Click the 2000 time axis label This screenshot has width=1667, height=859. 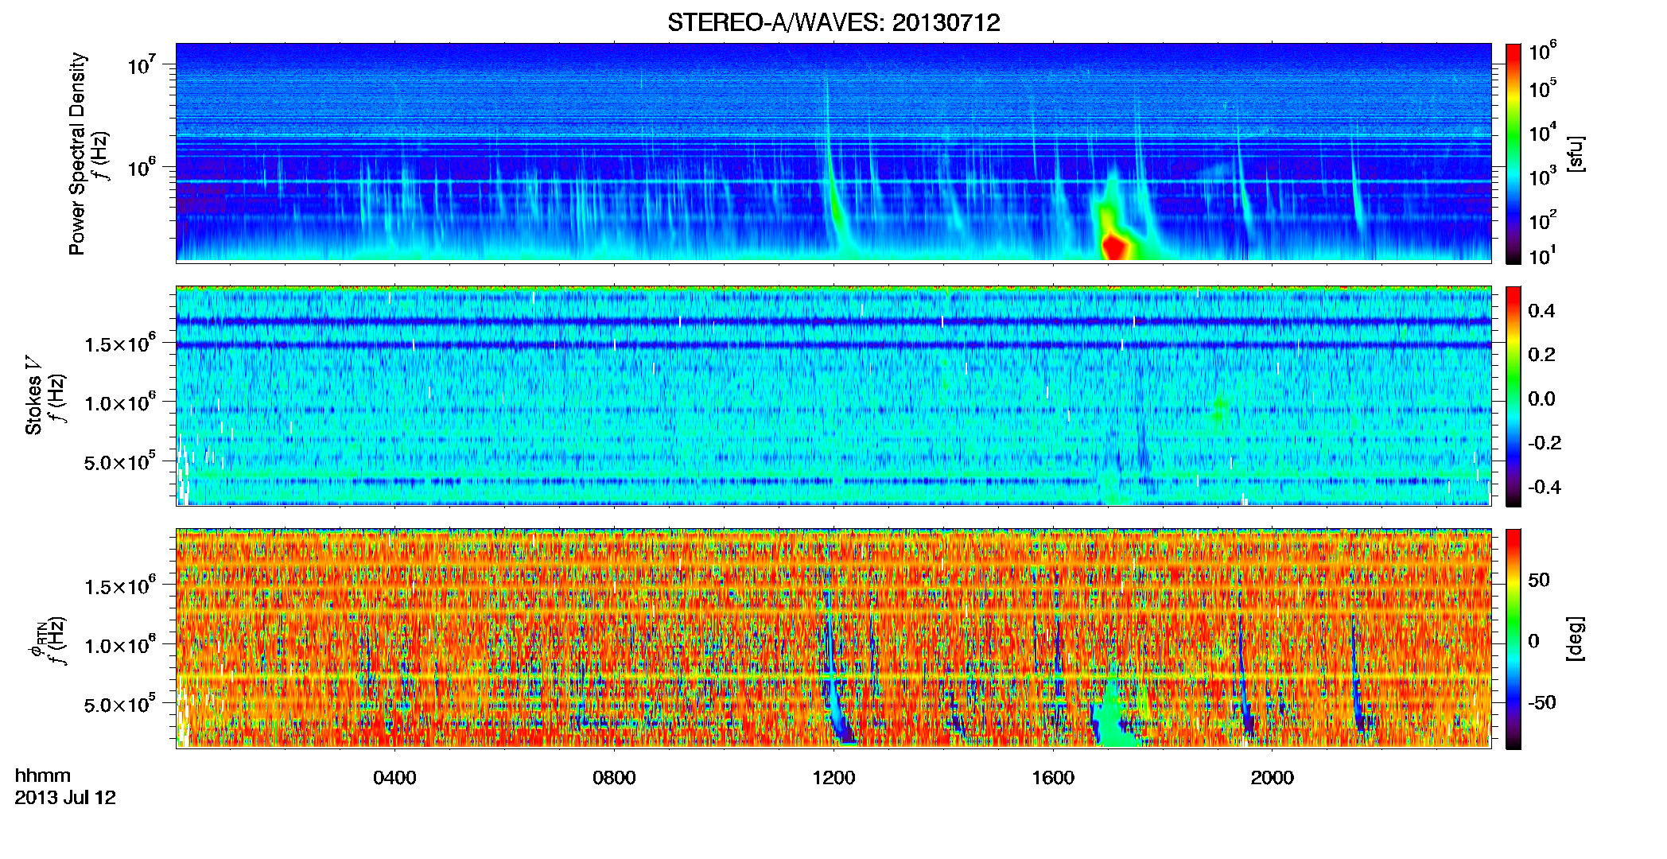[x=1273, y=778]
